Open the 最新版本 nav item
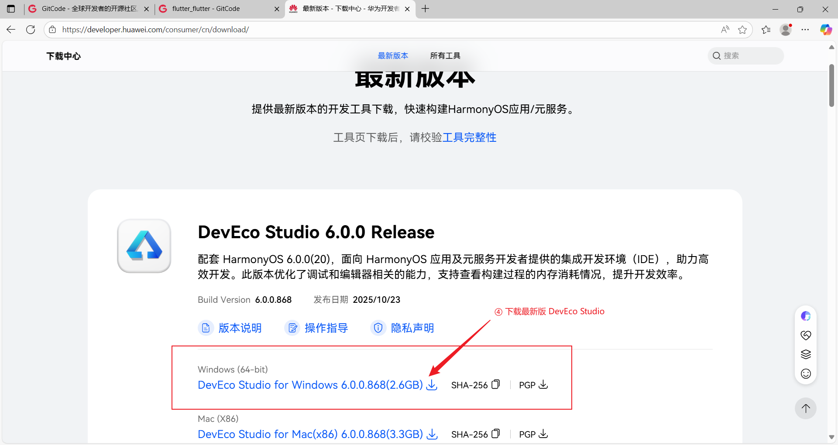 (x=393, y=56)
